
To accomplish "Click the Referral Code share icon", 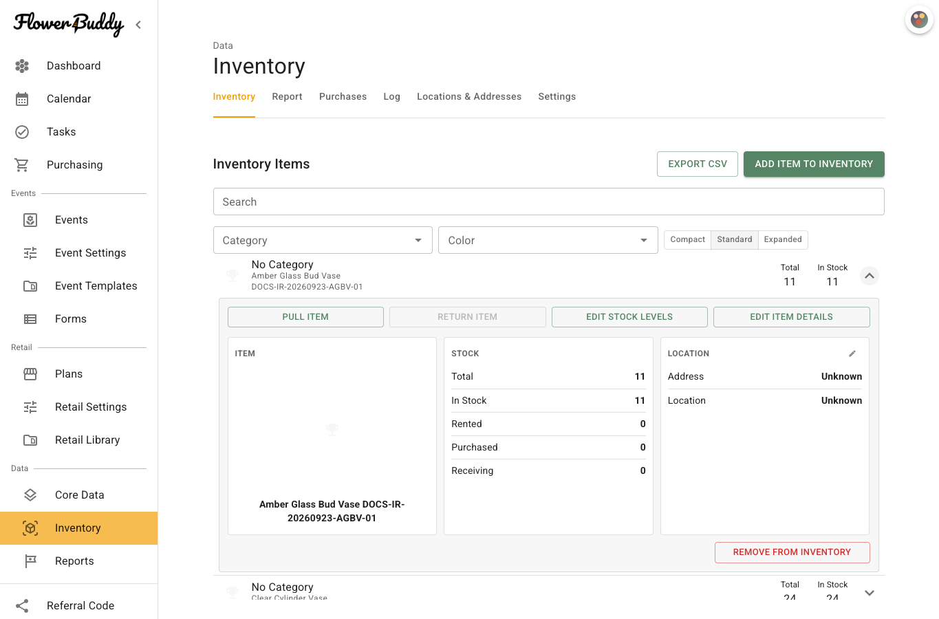I will pos(22,606).
